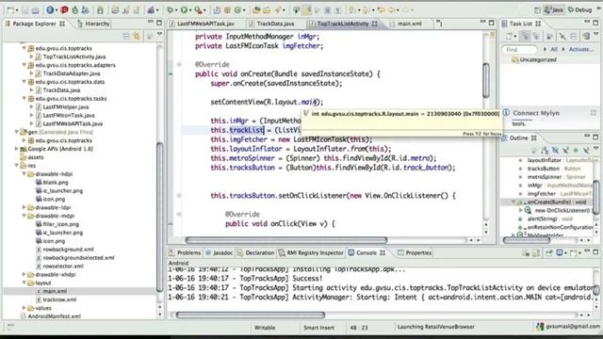This screenshot has width=603, height=339.
Task: Click the Debug bug toolbar icon
Action: (171, 10)
